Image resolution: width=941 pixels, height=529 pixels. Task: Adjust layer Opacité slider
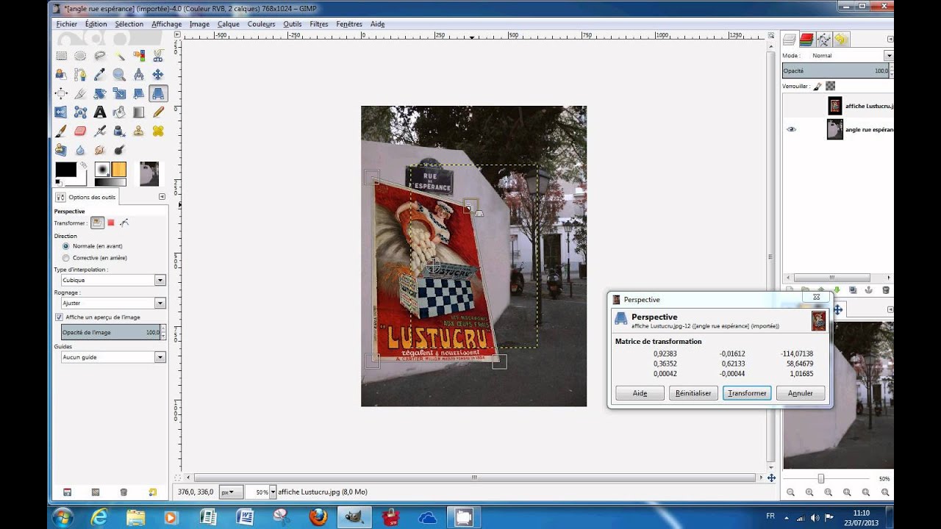click(x=836, y=71)
